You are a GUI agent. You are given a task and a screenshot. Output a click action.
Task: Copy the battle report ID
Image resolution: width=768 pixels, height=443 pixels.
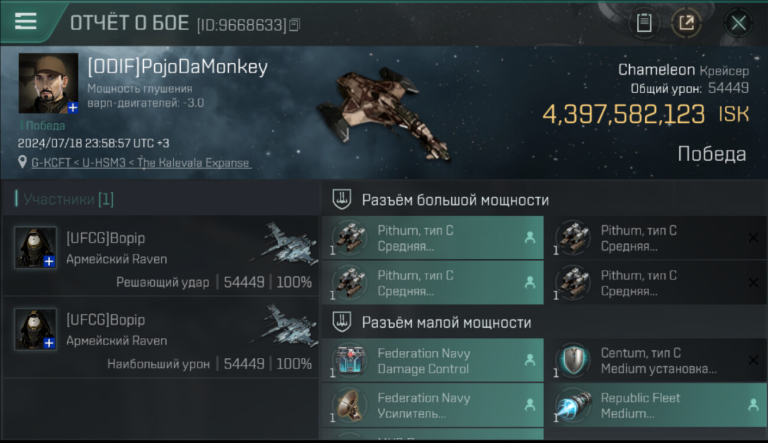pos(295,24)
